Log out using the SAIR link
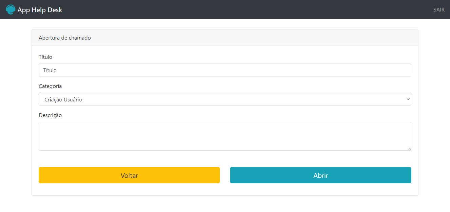Viewport: 450px width, 212px height. pos(439,10)
